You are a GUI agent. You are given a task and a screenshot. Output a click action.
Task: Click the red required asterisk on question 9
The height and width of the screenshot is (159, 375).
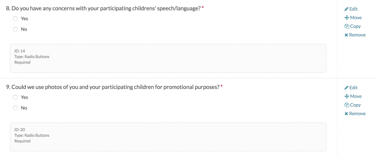point(222,86)
